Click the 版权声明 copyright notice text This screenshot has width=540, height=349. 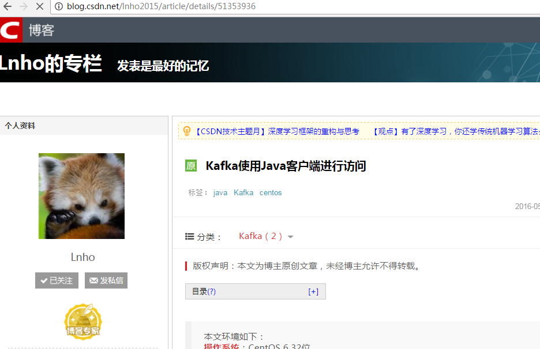[306, 266]
